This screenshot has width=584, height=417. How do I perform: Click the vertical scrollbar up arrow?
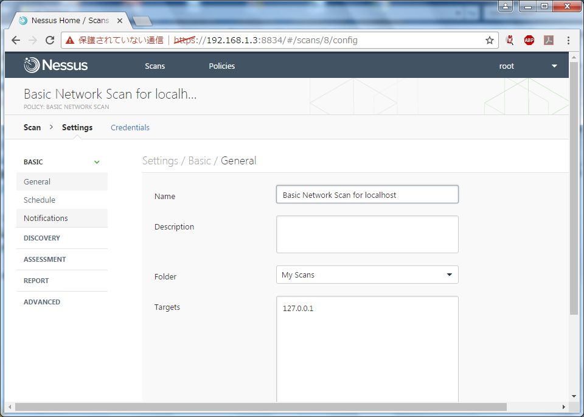click(574, 57)
